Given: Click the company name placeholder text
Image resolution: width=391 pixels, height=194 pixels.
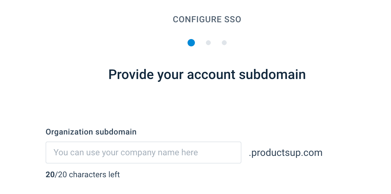Looking at the screenshot, I should (125, 153).
